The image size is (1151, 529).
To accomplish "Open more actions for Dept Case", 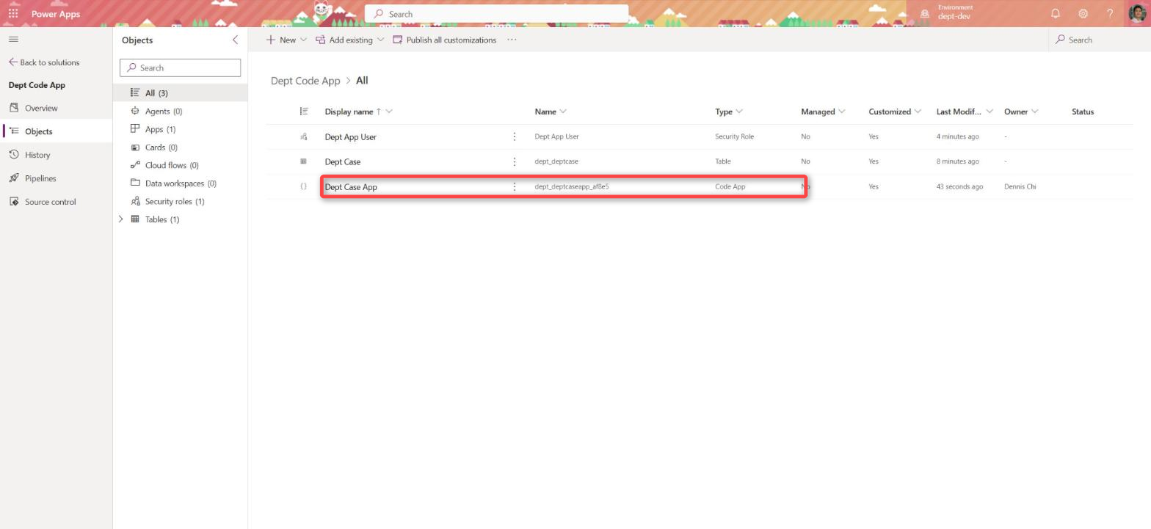I will tap(515, 161).
